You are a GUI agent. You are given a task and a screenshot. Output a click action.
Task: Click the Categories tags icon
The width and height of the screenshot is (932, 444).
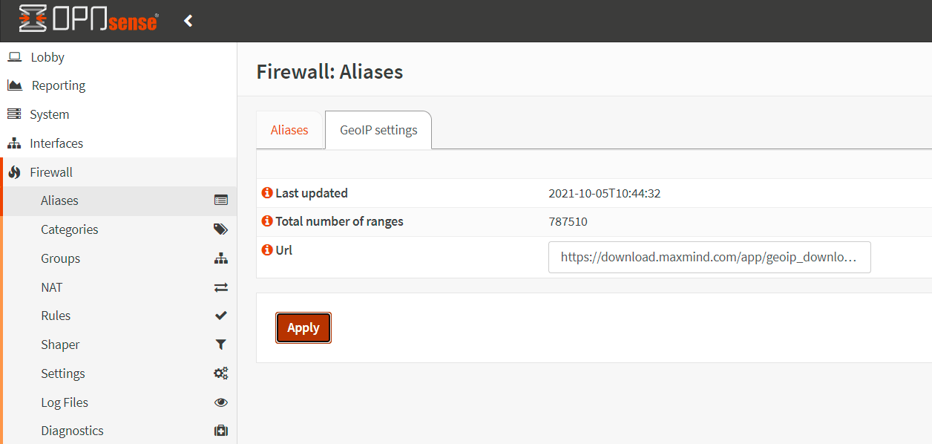point(220,229)
